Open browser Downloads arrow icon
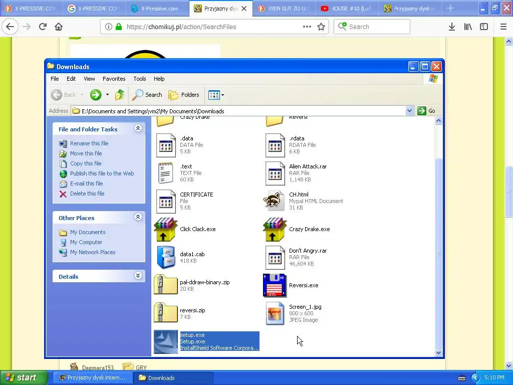 pyautogui.click(x=452, y=27)
